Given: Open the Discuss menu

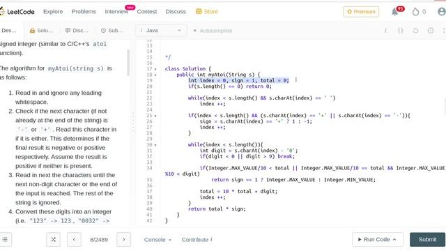Looking at the screenshot, I should pyautogui.click(x=176, y=12).
